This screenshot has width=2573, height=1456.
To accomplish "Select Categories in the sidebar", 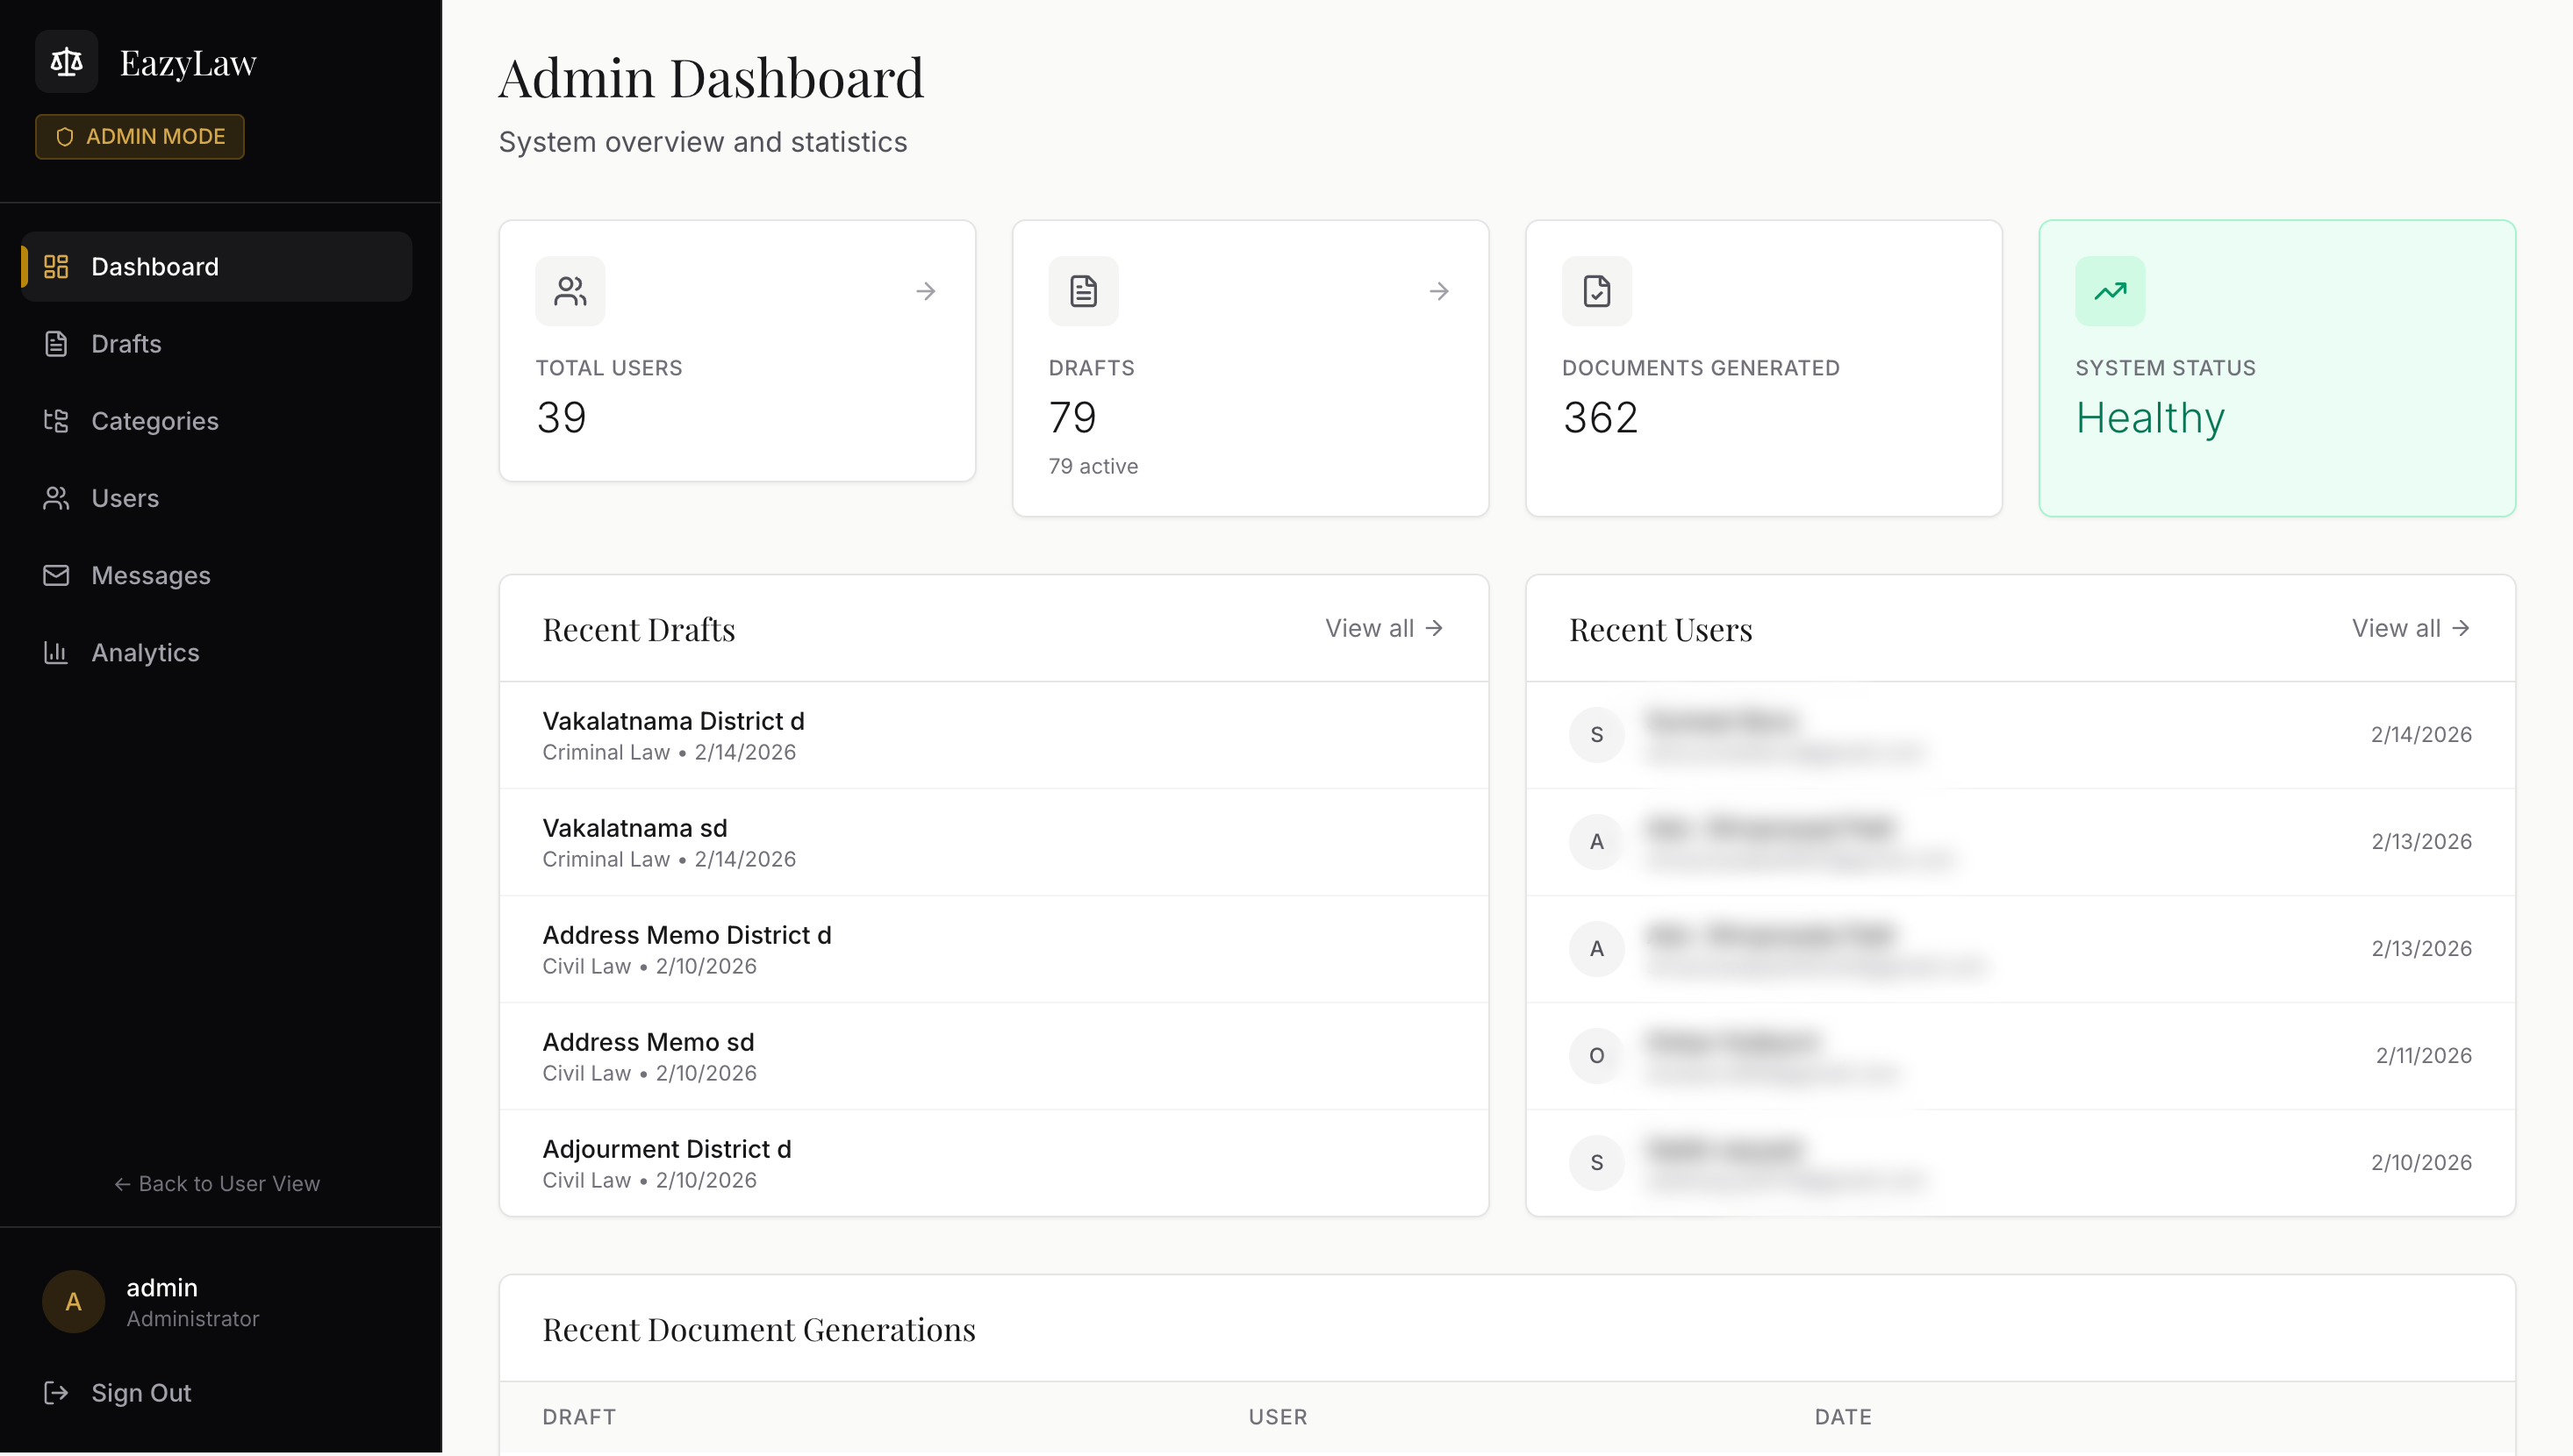I will coord(154,421).
